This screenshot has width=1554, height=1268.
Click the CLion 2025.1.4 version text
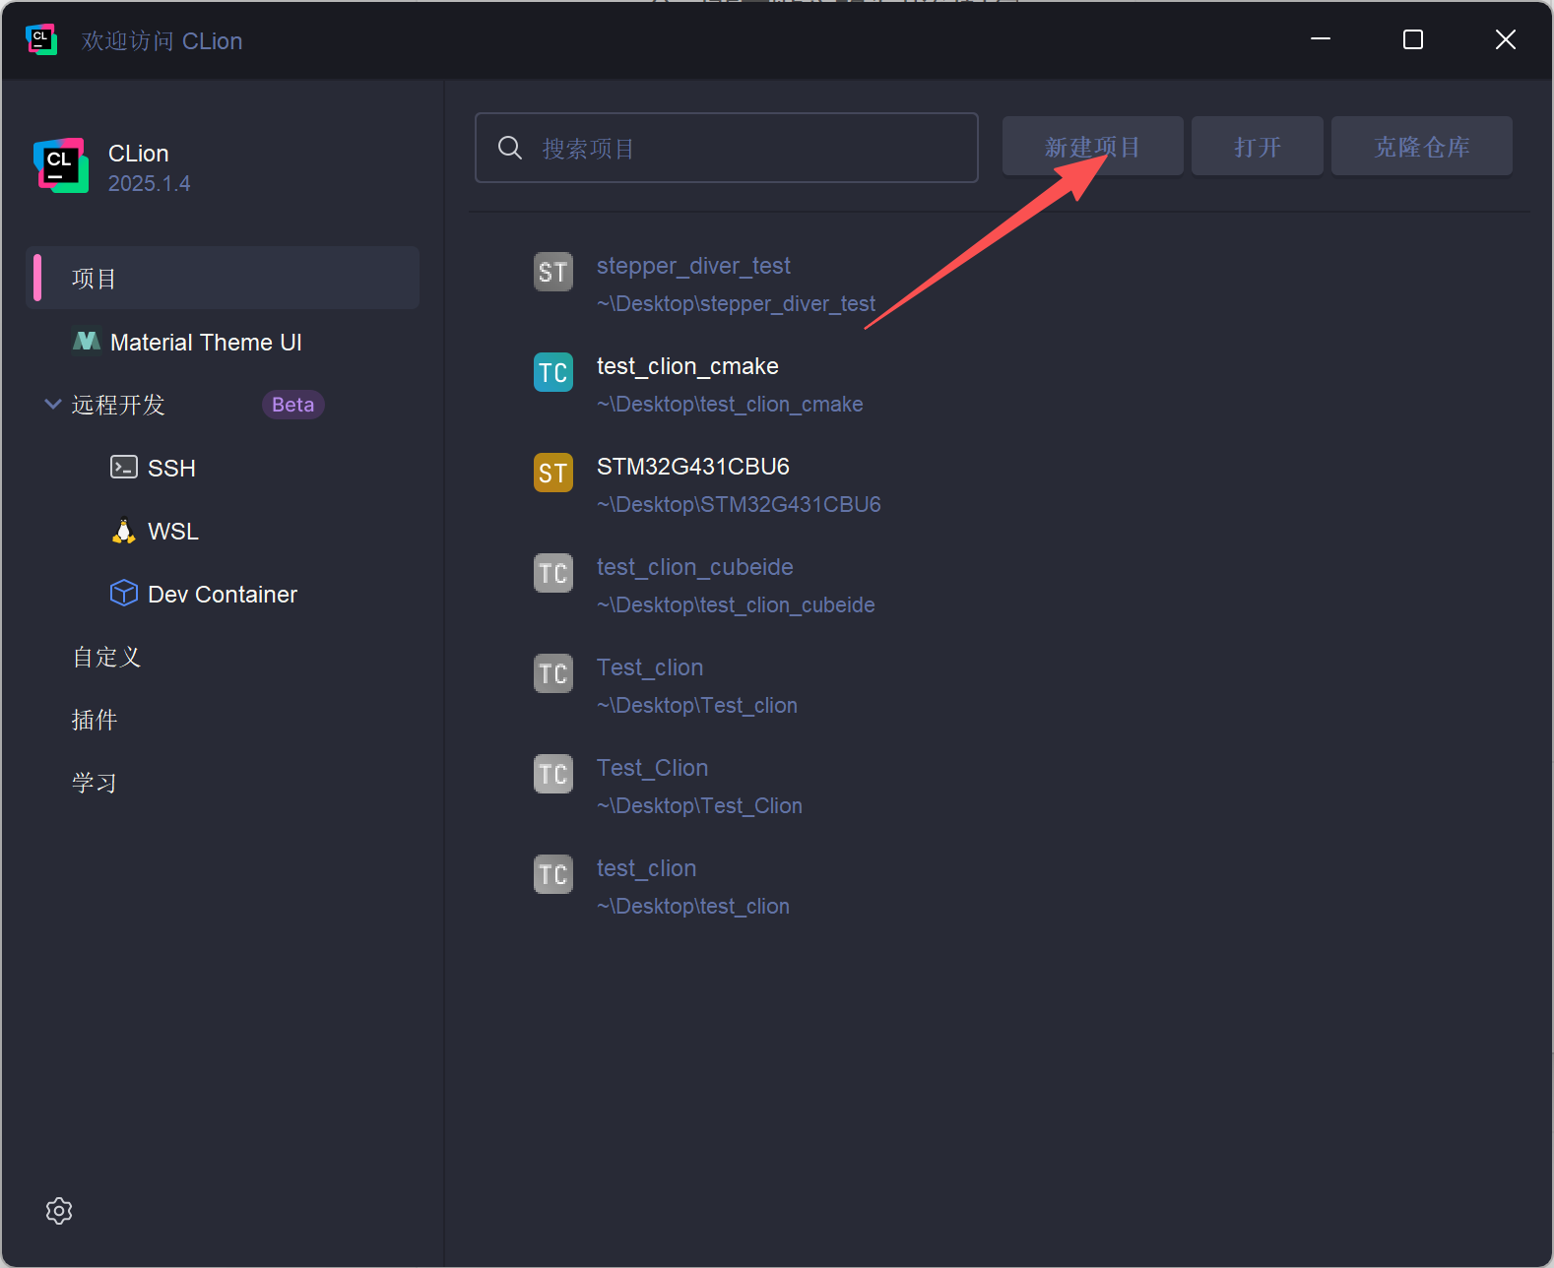point(150,183)
